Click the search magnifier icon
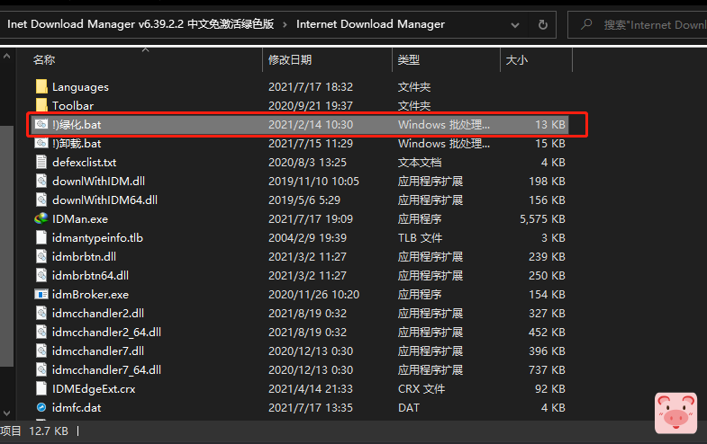This screenshot has width=707, height=444. (586, 24)
